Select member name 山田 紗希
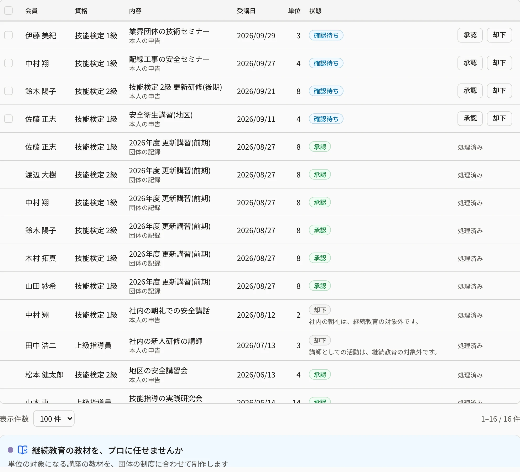Viewport: 520px width, 472px height. click(41, 286)
